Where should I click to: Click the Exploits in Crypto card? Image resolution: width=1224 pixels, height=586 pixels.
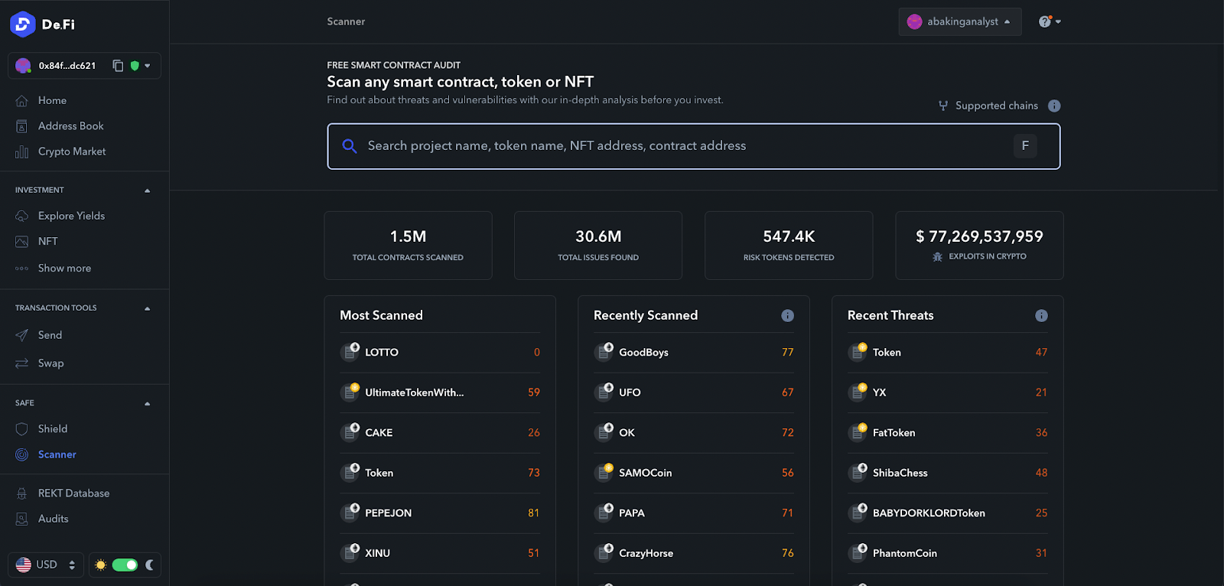point(979,246)
